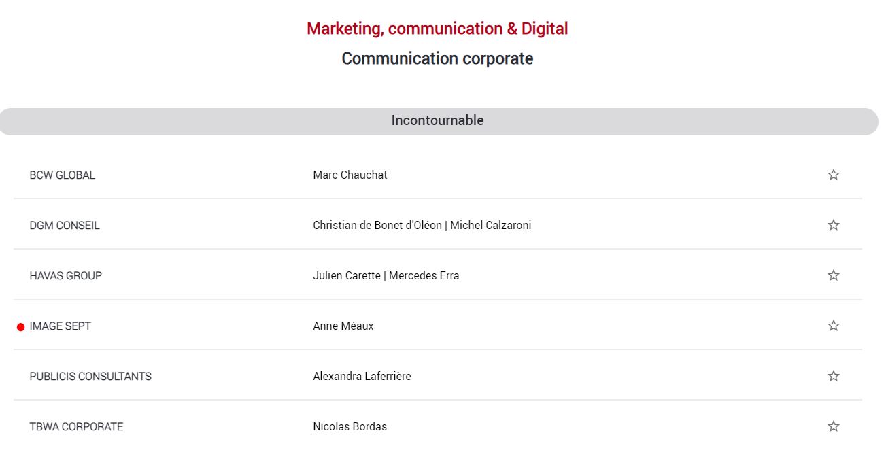Add TBWA CORPORATE to favorites via star
Viewport: 886px width, 459px height.
click(833, 426)
